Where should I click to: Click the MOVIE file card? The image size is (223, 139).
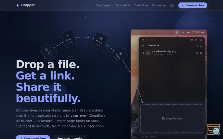(100, 41)
